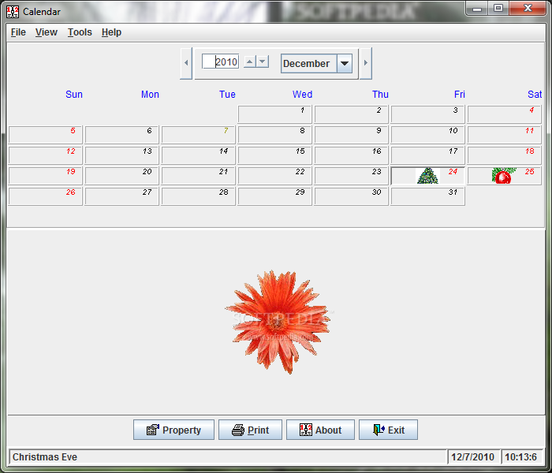Select day 20 in the calendar
This screenshot has width=552, height=473.
point(121,176)
